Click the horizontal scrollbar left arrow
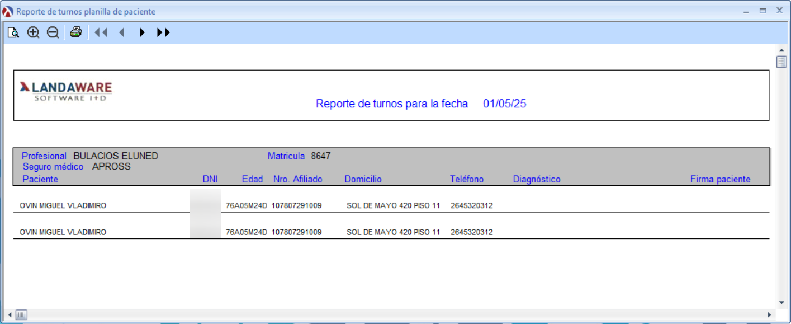Image resolution: width=791 pixels, height=324 pixels. [9, 315]
